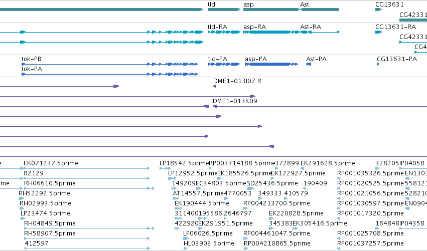Click the RP004210865.5prime EST label
Screen dimensions: 427x251
pyautogui.click(x=277, y=243)
